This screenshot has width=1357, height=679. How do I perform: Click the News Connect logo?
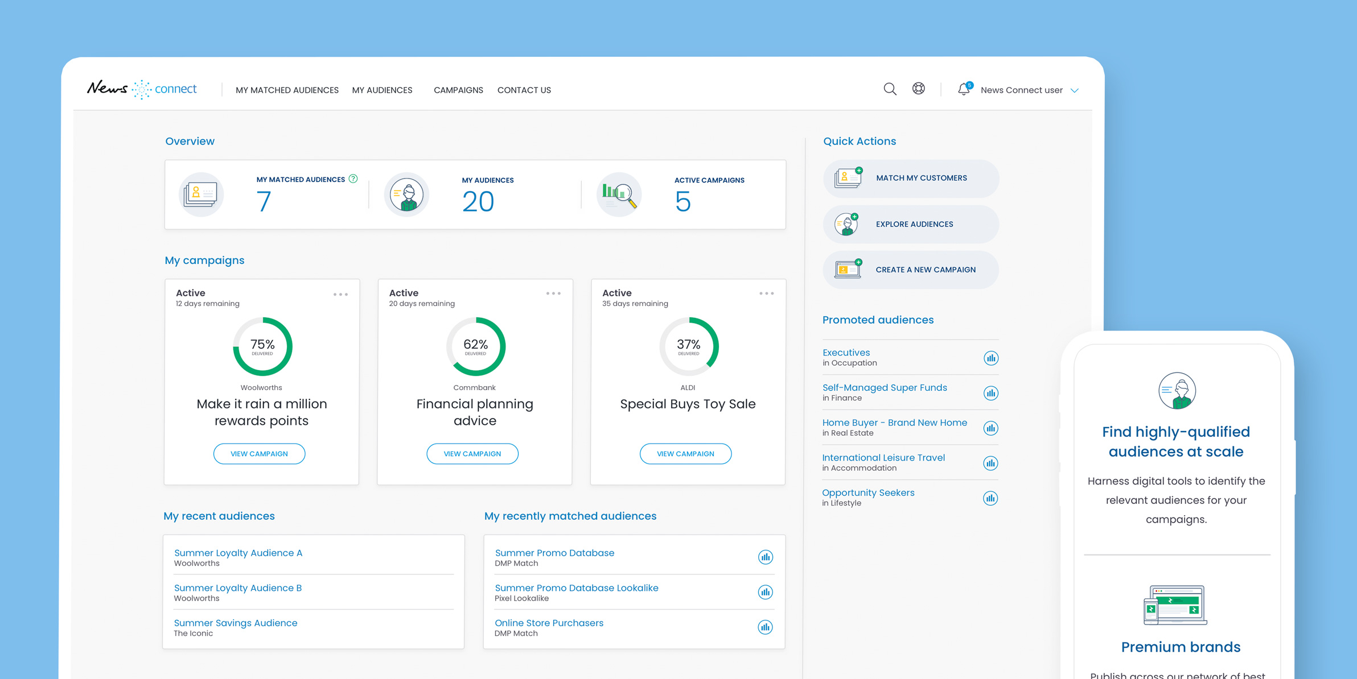[142, 89]
